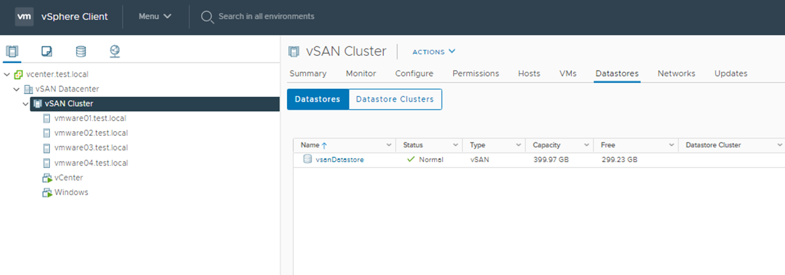Viewport: 785px width, 275px height.
Task: Click the vCenter server icon in the tree
Action: coord(19,75)
